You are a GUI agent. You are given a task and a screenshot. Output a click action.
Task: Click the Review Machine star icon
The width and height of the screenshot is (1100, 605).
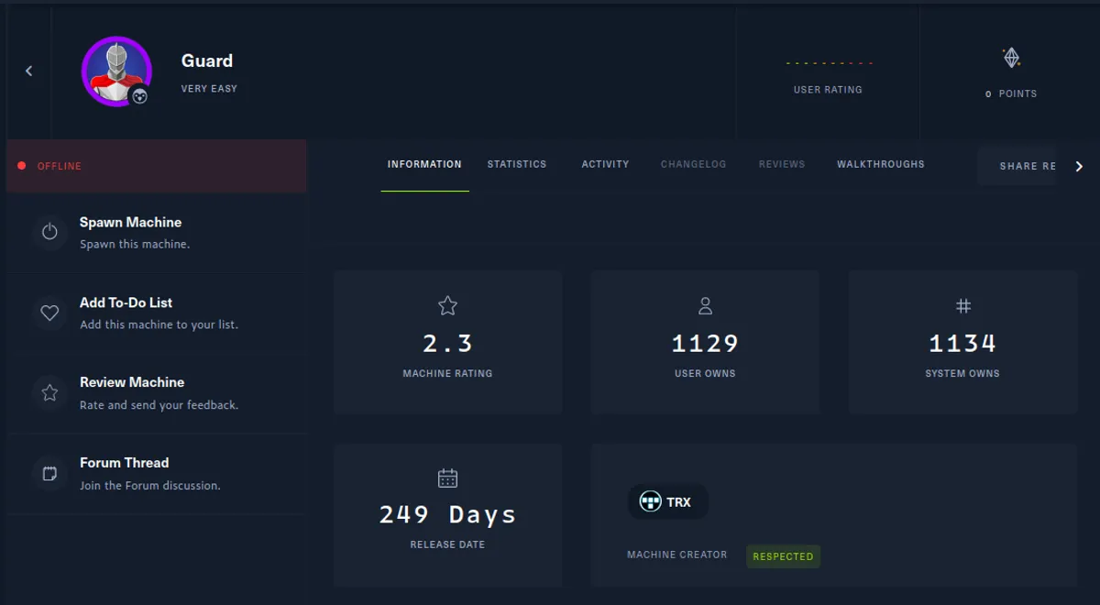tap(49, 392)
